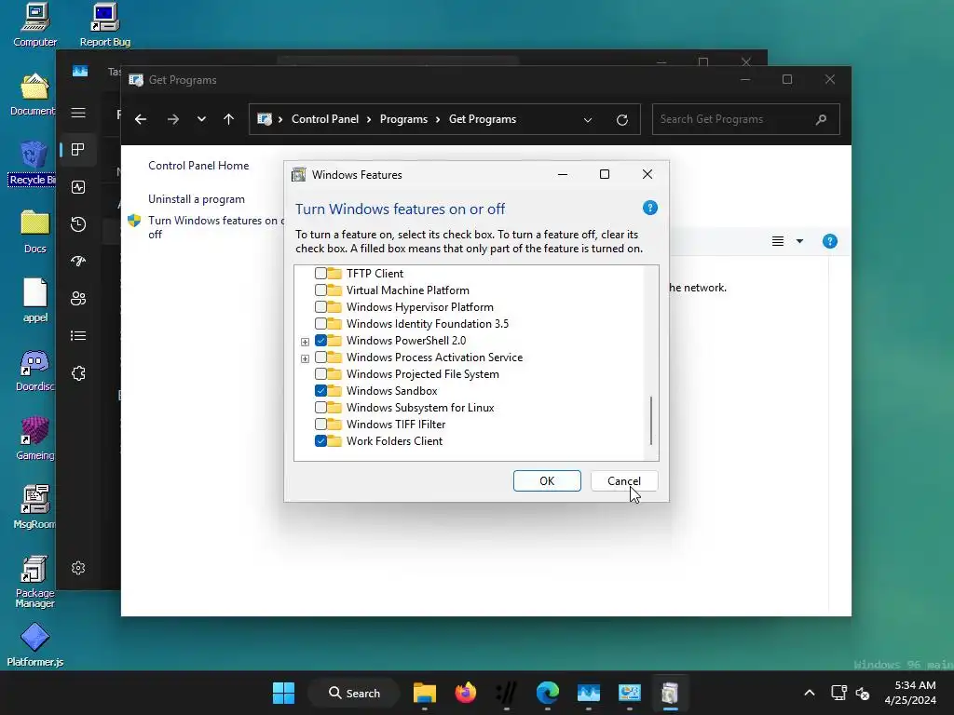Open the Report Bug desktop icon
The image size is (954, 715).
coord(104,24)
